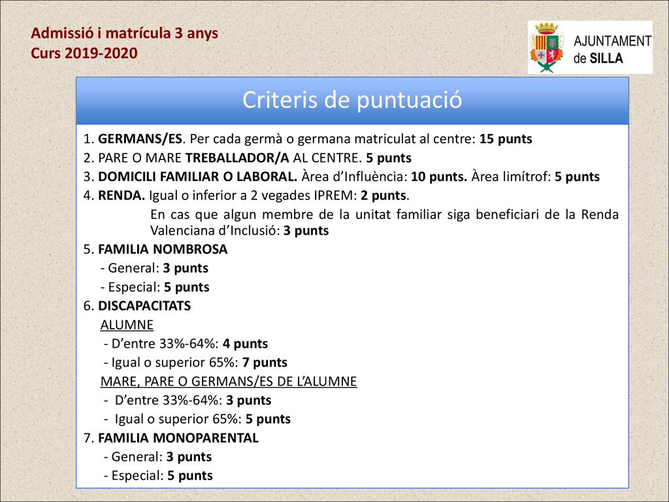669x502 pixels.
Task: Click 'Especial: 5 punts' under Familia Monoparental
Action: (x=158, y=476)
